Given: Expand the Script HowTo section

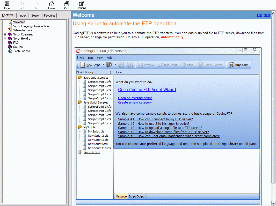Looking at the screenshot, I should pyautogui.click(x=5, y=38).
